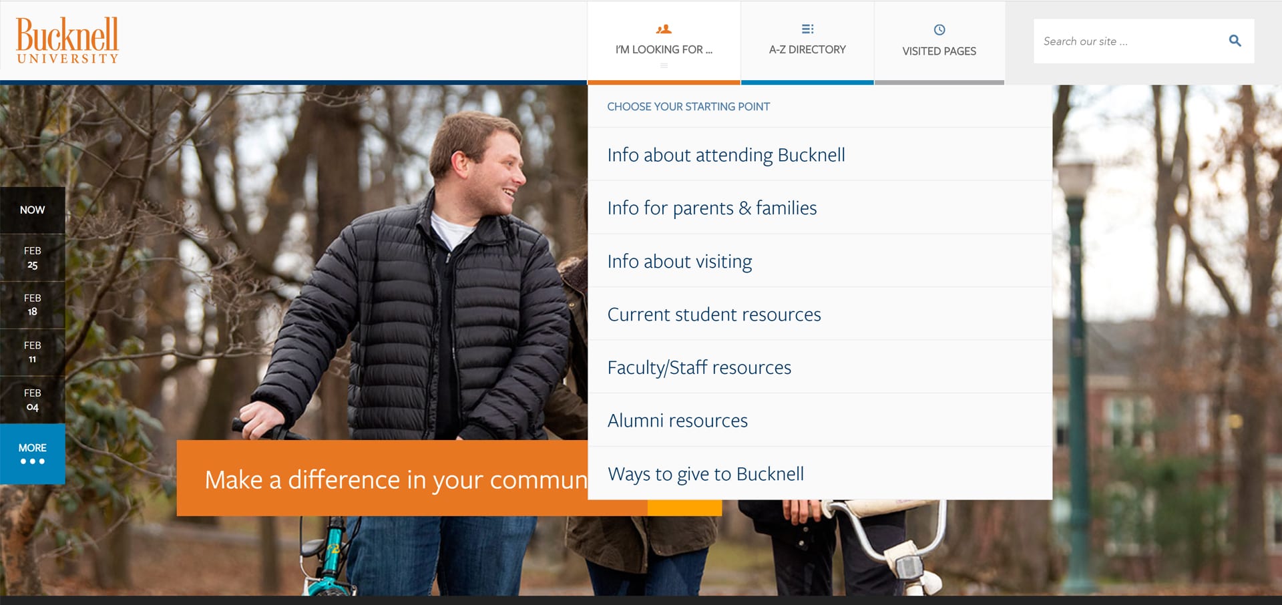Open the A-Z Directory menu

pos(807,42)
